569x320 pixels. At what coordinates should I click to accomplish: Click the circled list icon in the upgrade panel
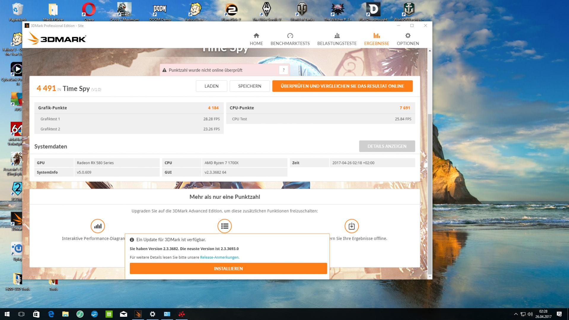point(224,226)
